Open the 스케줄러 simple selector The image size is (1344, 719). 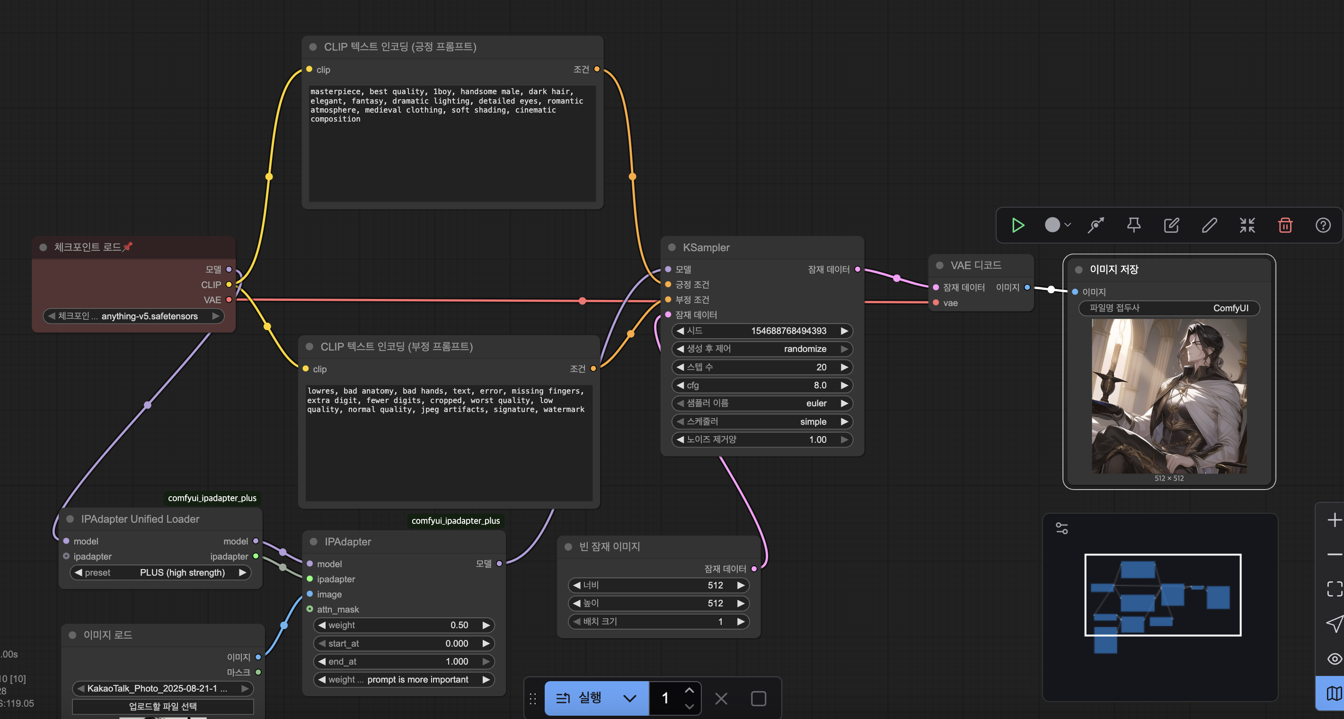762,421
